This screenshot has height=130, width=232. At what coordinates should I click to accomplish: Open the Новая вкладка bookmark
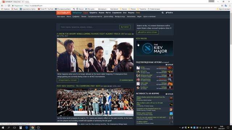pyautogui.click(x=154, y=9)
